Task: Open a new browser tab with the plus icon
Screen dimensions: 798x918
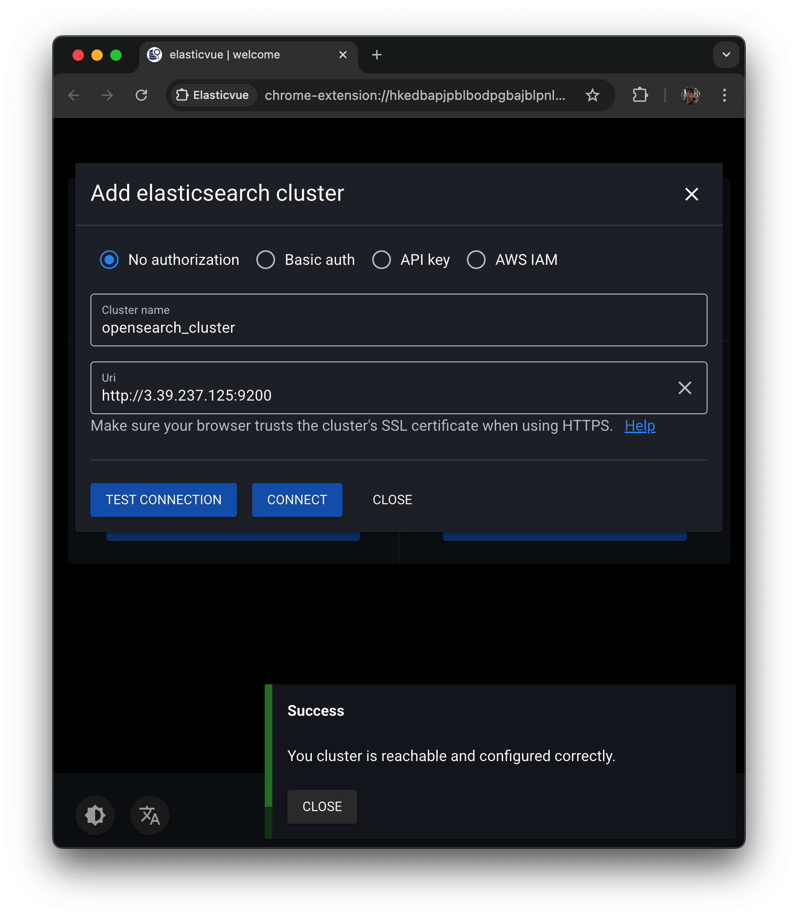Action: coord(377,55)
